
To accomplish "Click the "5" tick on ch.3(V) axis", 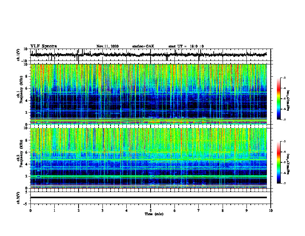I will pos(27,192).
